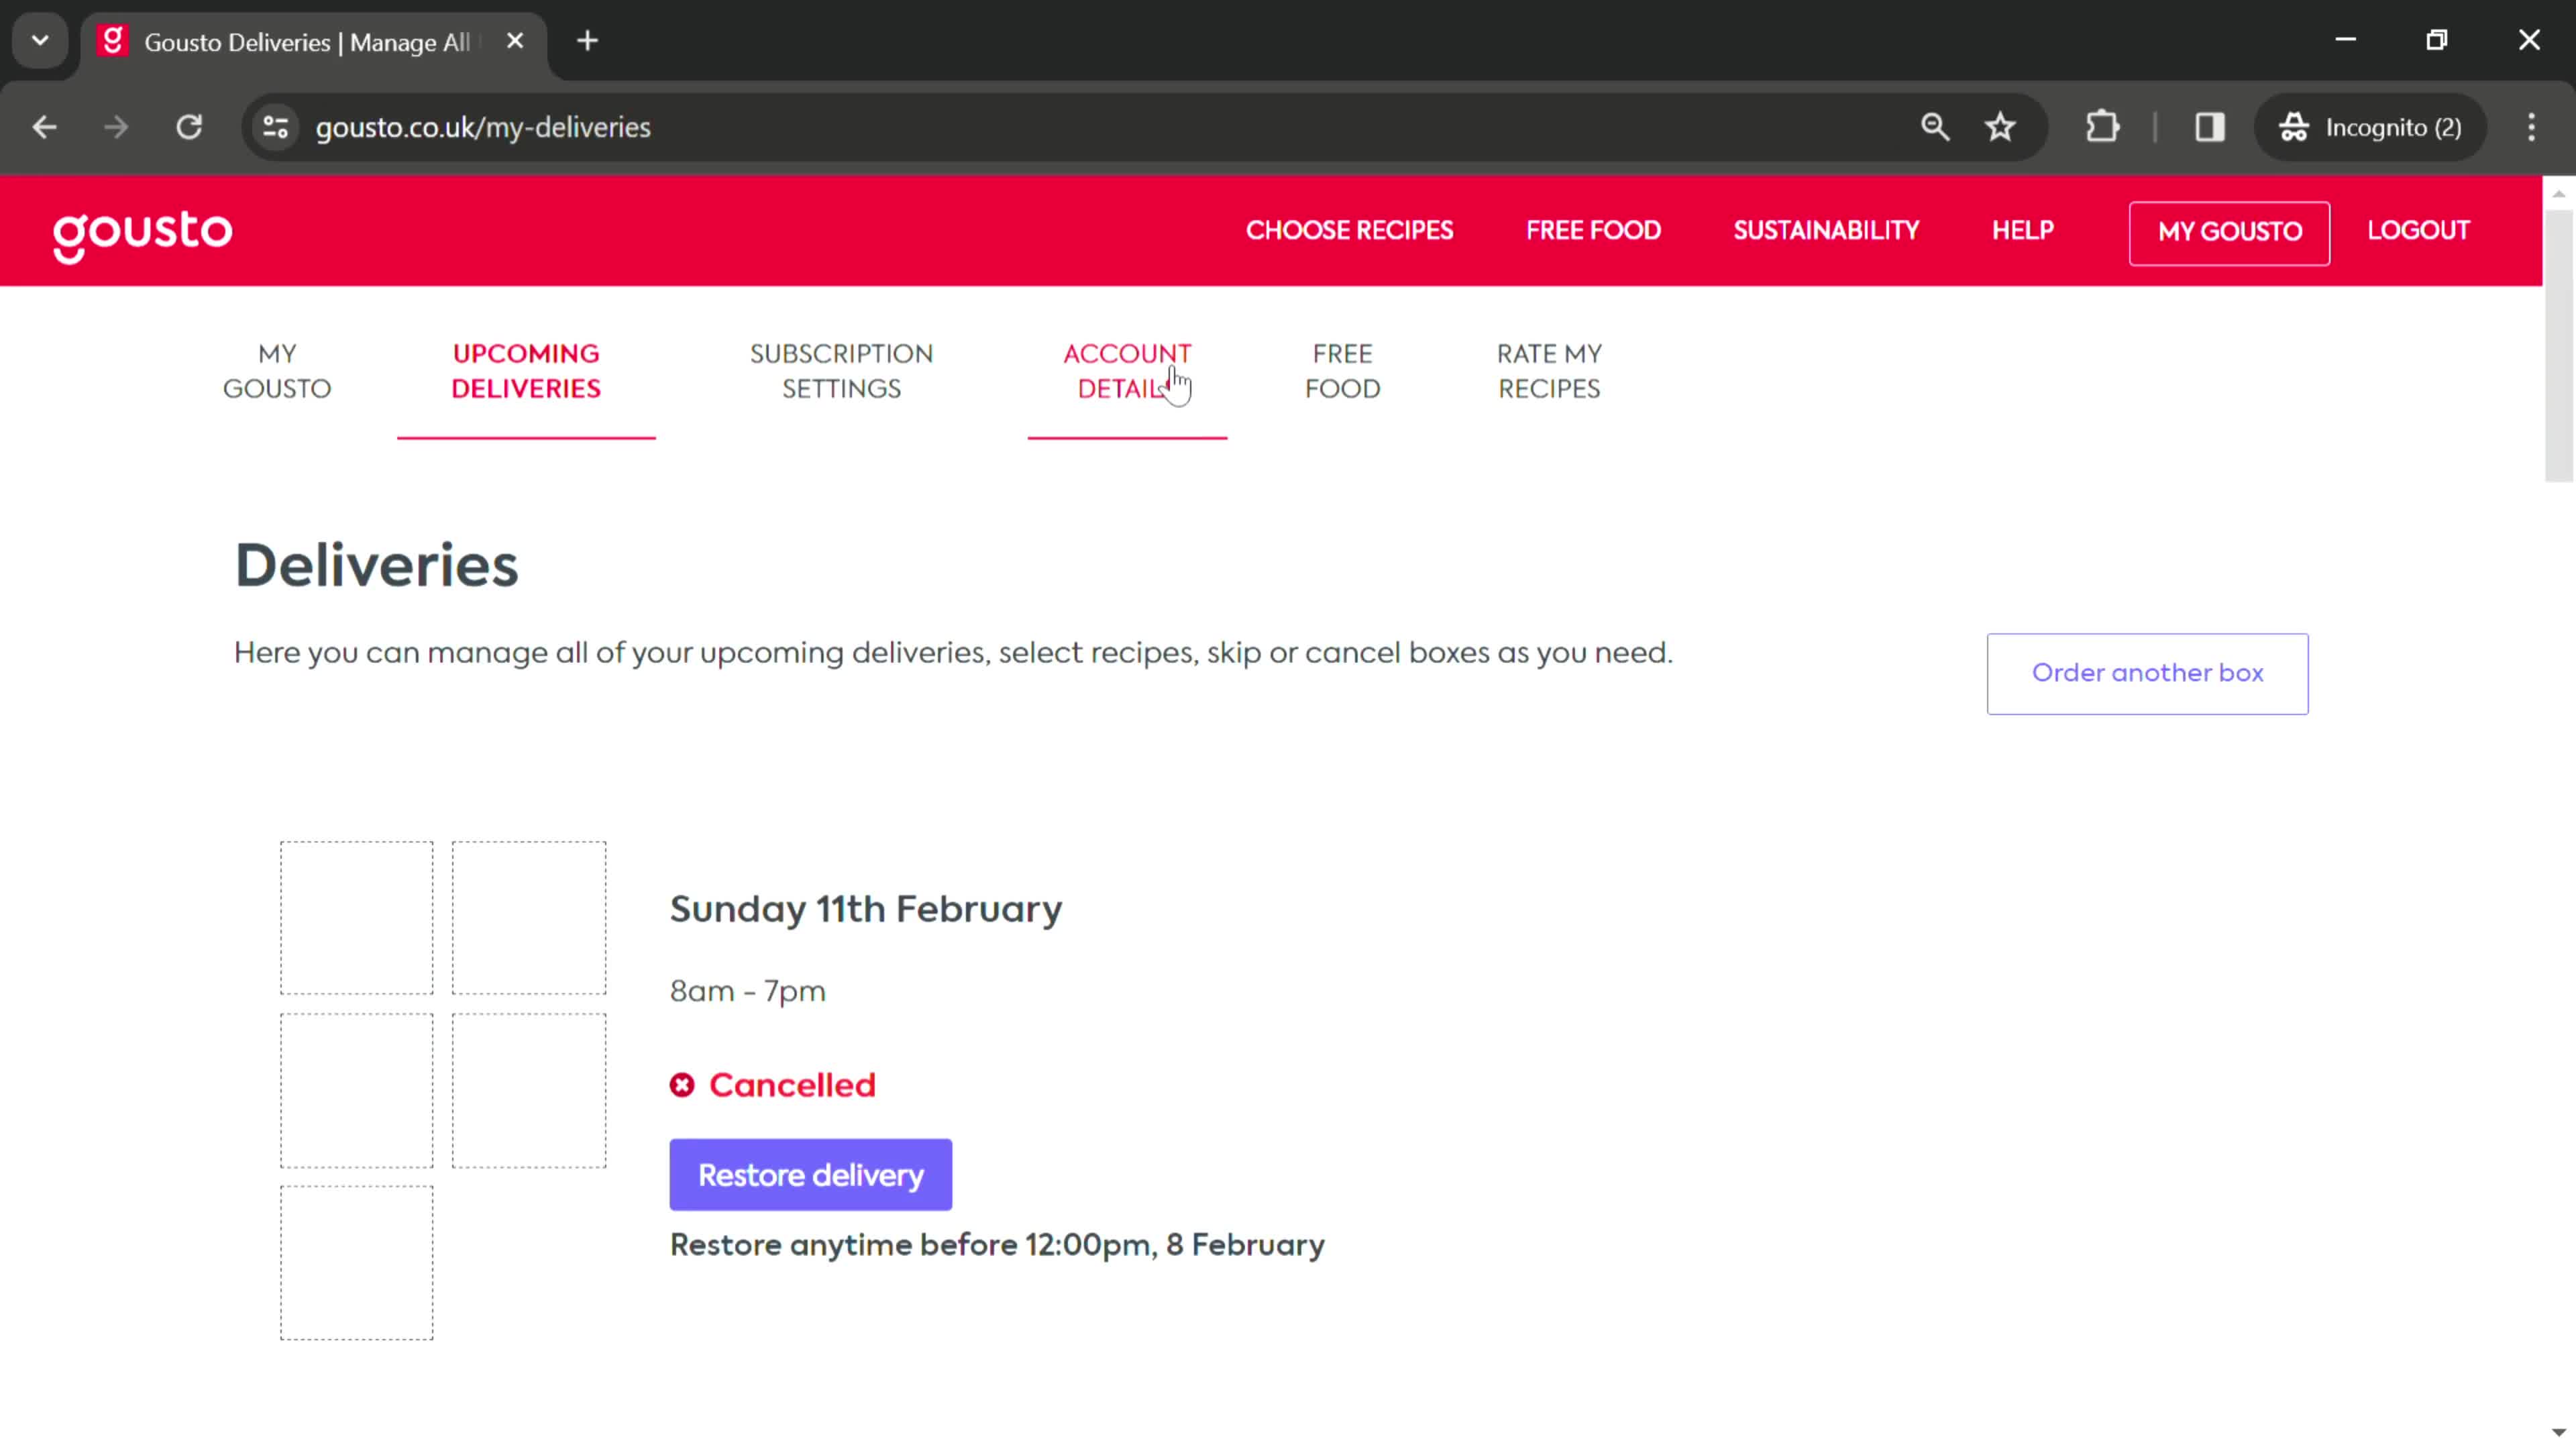Click the HELP navigation link
This screenshot has width=2576, height=1449.
(2024, 230)
